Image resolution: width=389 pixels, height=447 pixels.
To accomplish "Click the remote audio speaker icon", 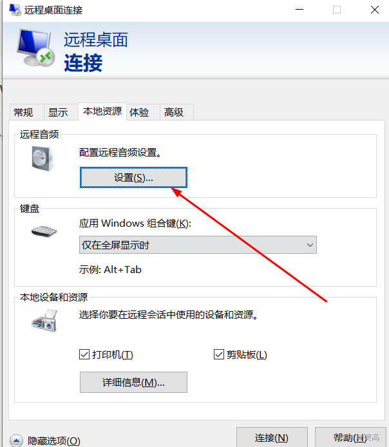I will click(43, 158).
